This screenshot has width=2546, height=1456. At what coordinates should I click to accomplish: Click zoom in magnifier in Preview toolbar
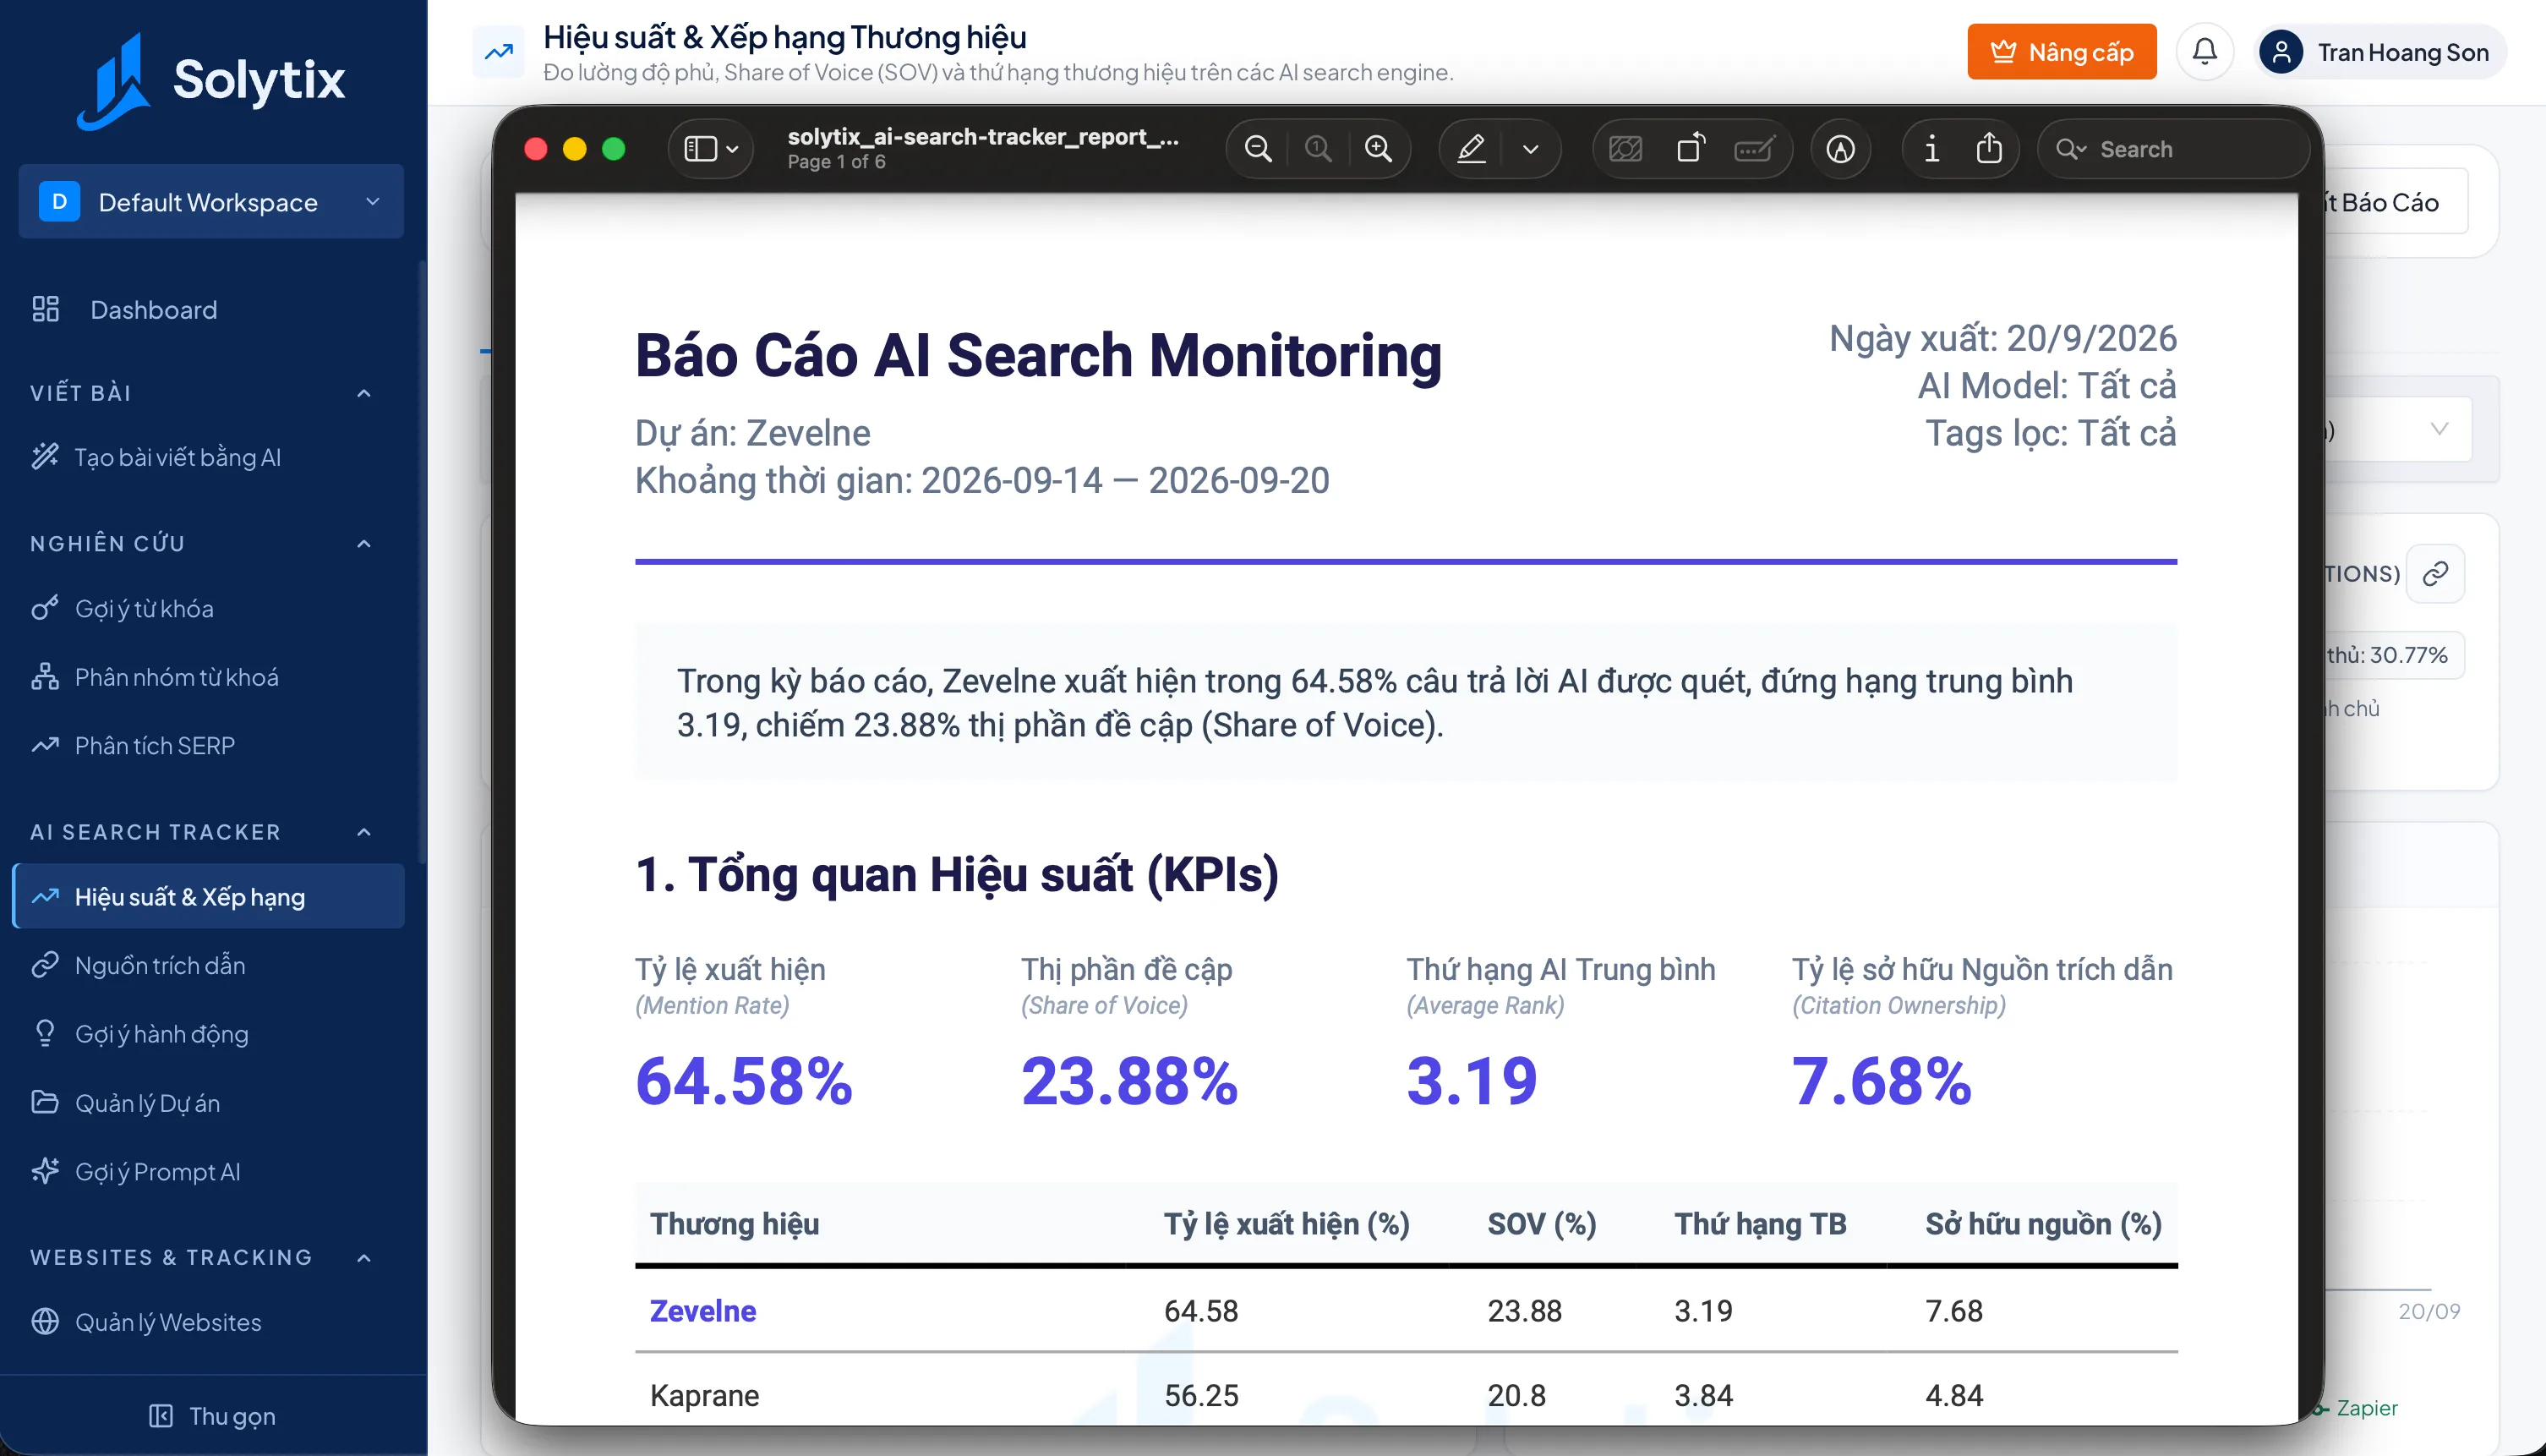[1379, 150]
